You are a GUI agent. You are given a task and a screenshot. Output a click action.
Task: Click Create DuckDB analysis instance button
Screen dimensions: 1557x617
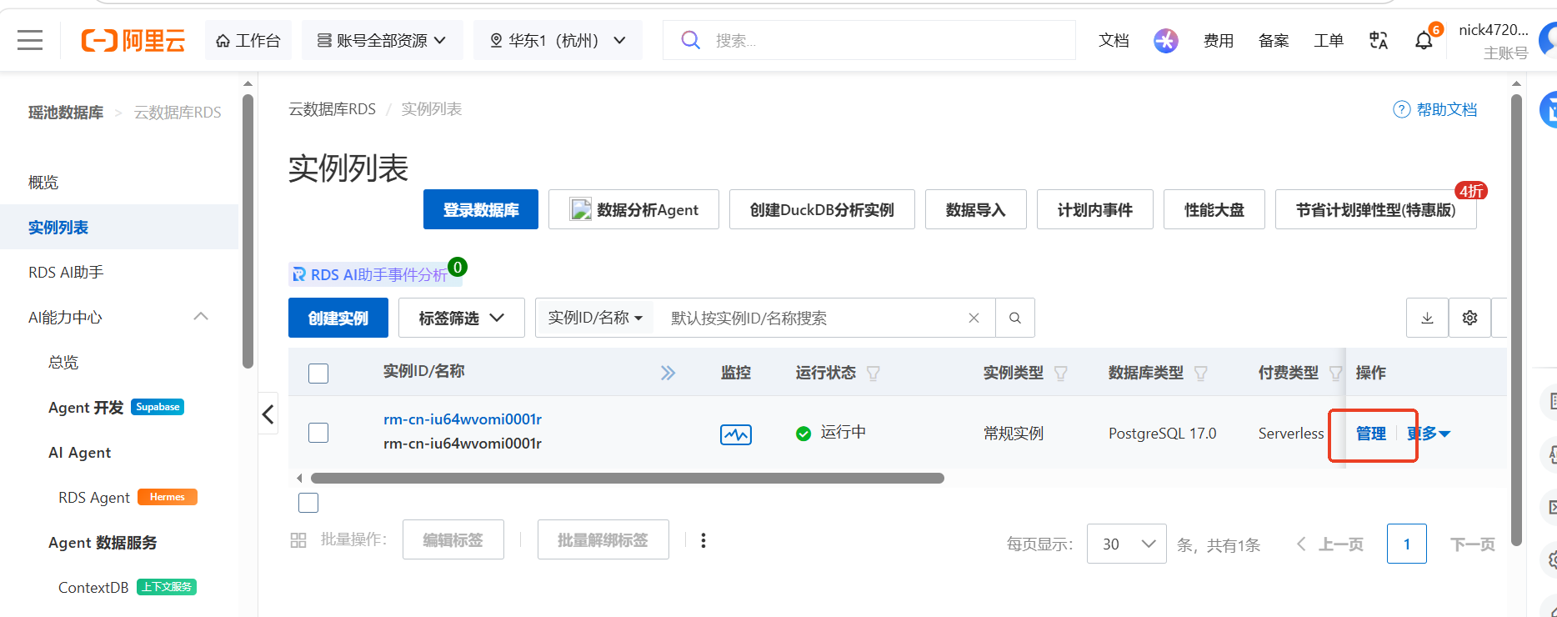(x=822, y=209)
